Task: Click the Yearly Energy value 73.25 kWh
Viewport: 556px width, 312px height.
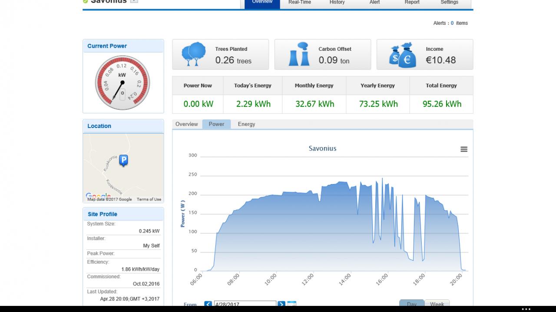Action: click(378, 104)
